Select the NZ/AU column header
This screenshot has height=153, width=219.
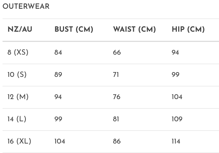20,30
